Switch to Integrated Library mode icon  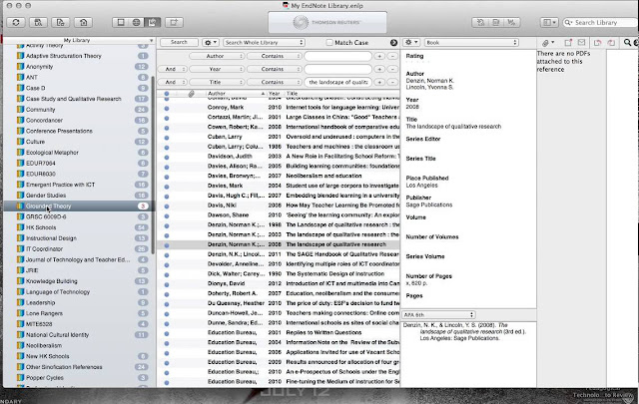(x=153, y=22)
